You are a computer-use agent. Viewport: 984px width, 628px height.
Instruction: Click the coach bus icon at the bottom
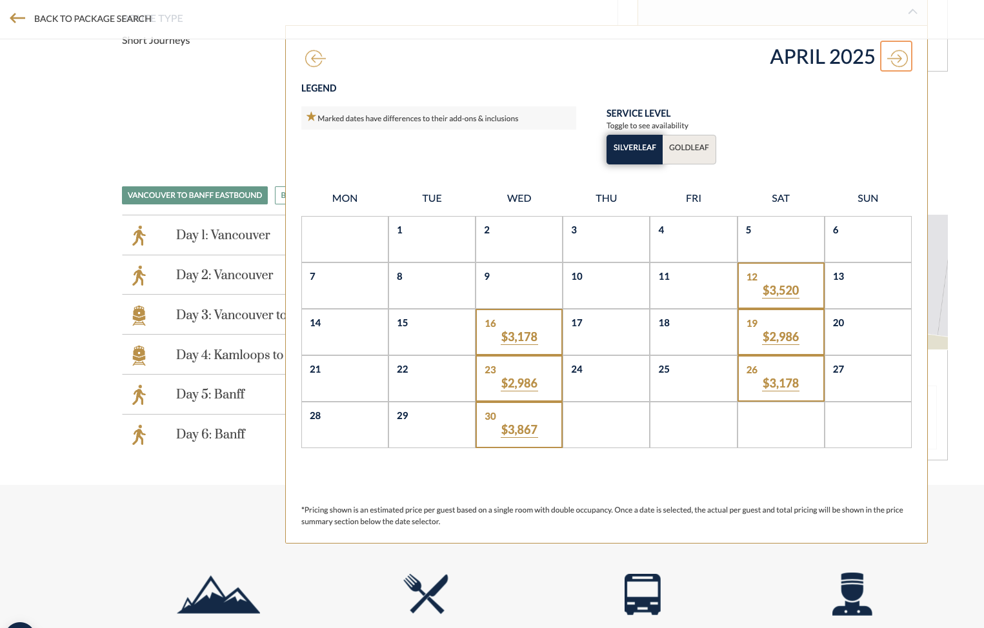tap(643, 594)
